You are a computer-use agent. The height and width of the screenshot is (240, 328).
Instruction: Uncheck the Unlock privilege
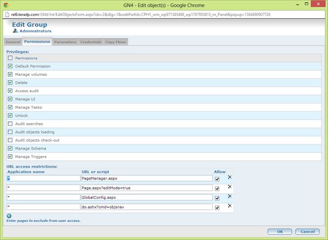(10, 115)
